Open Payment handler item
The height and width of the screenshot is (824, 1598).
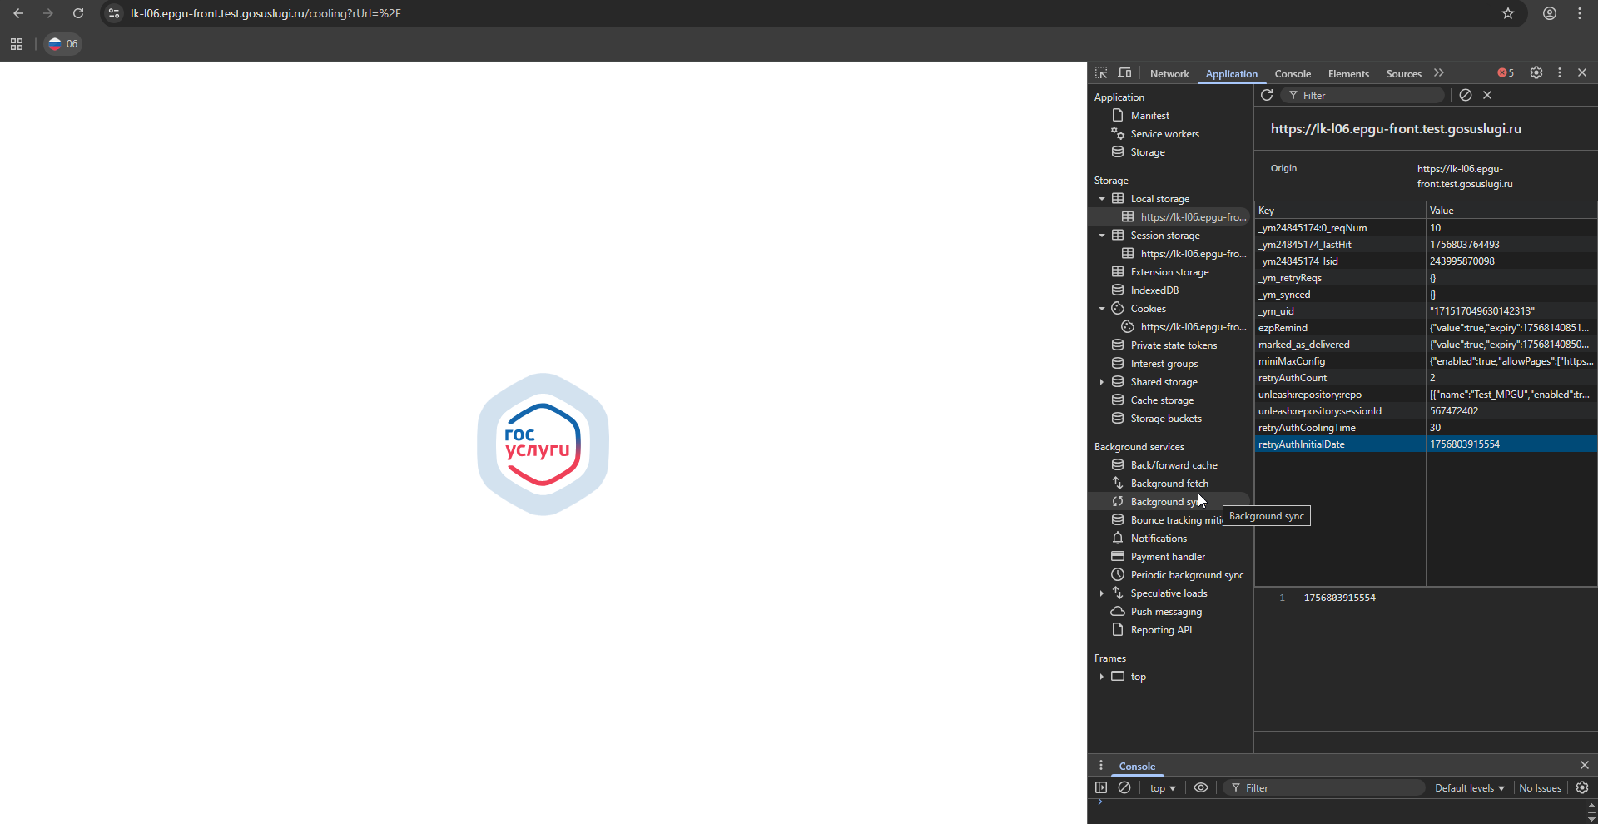(x=1168, y=557)
